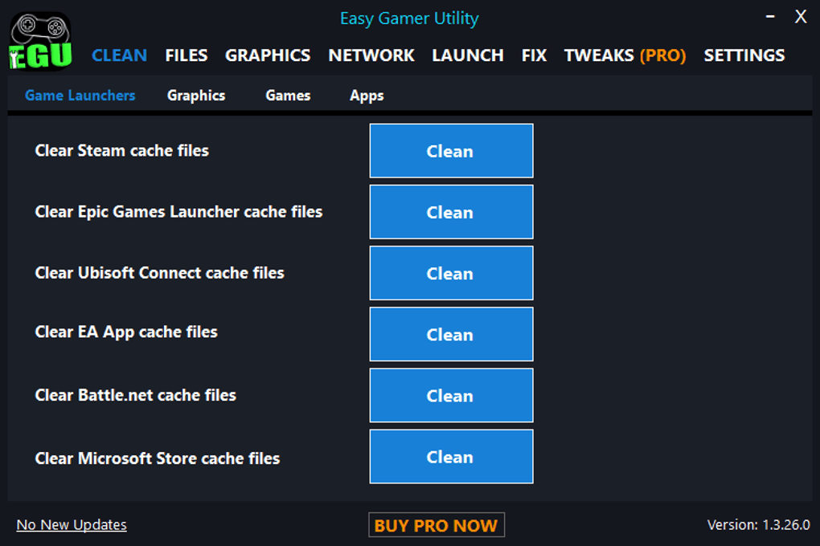Select the Game Launchers sub-tab
The height and width of the screenshot is (546, 820).
(80, 96)
